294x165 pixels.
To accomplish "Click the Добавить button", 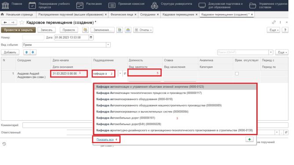I will [10, 52].
